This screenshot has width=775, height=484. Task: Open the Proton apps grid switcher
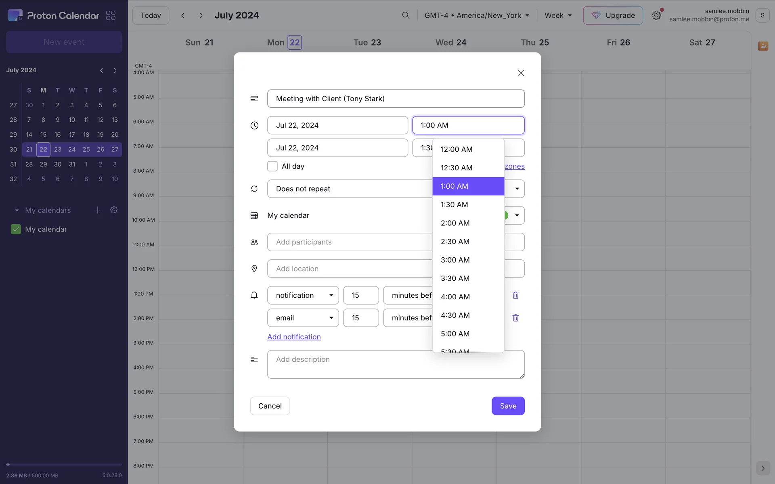click(111, 15)
